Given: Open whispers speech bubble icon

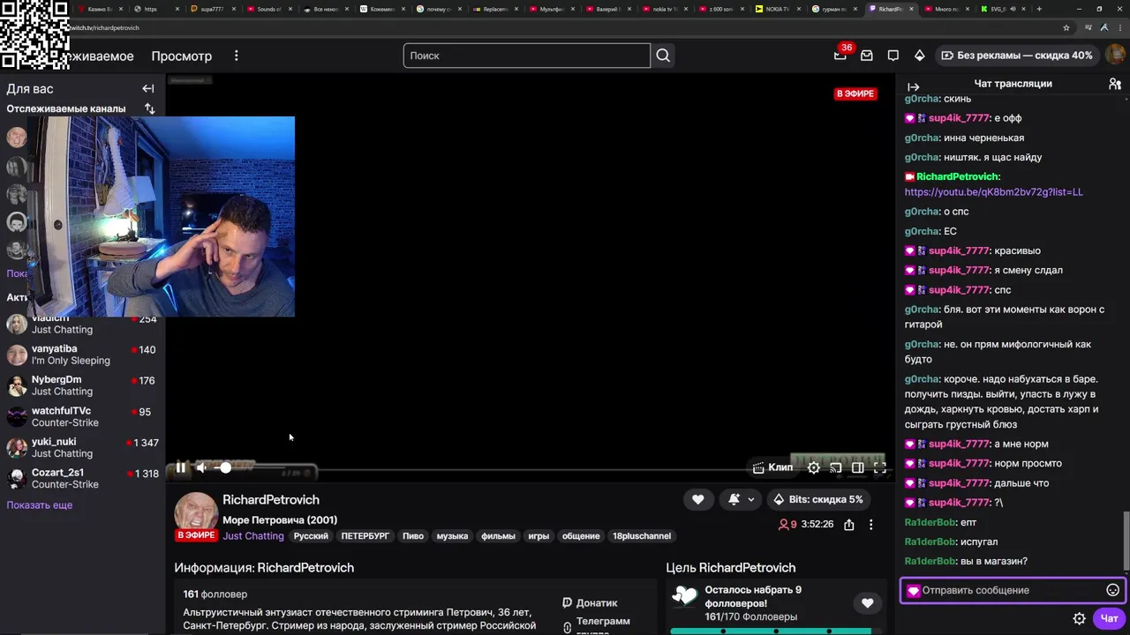Looking at the screenshot, I should 893,56.
